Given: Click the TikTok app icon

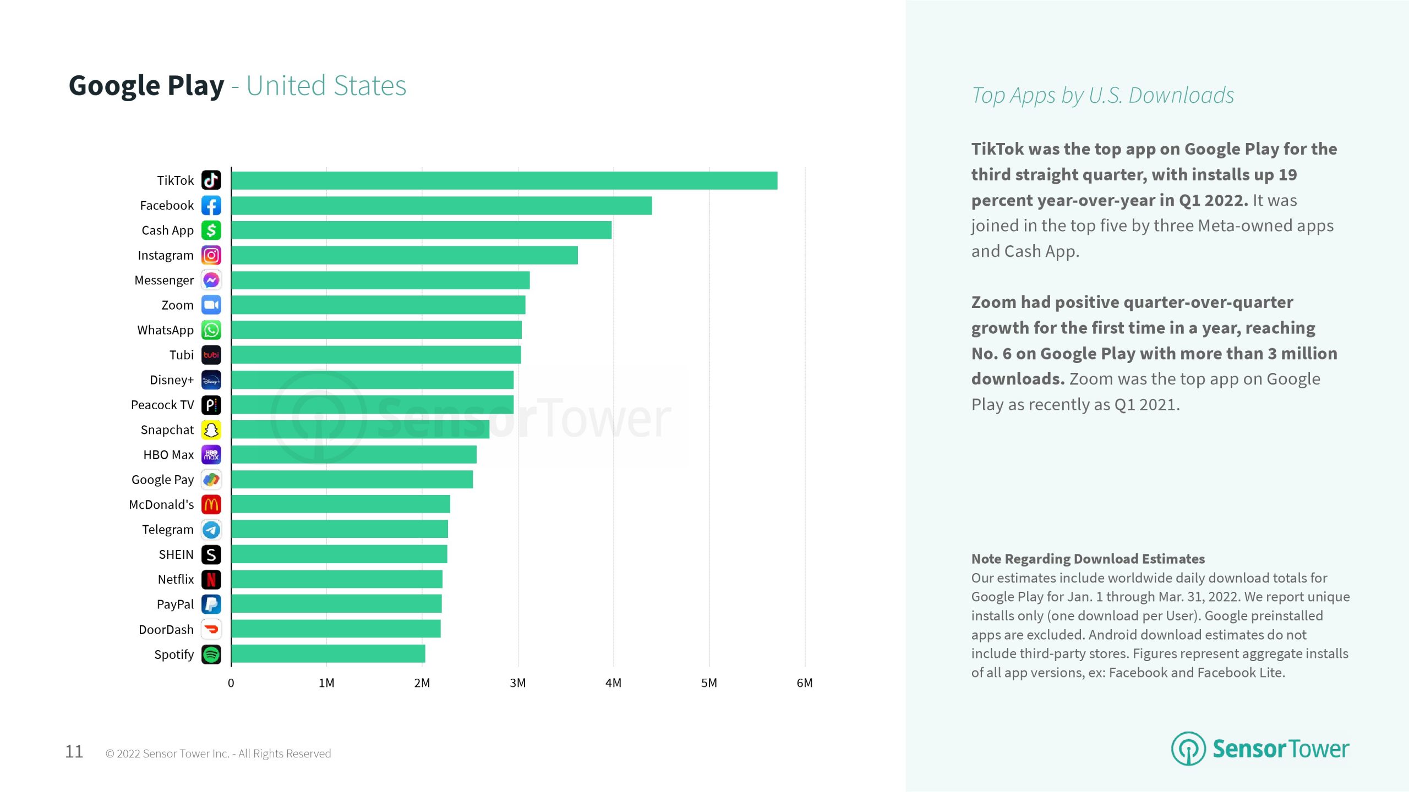Looking at the screenshot, I should click(x=211, y=180).
